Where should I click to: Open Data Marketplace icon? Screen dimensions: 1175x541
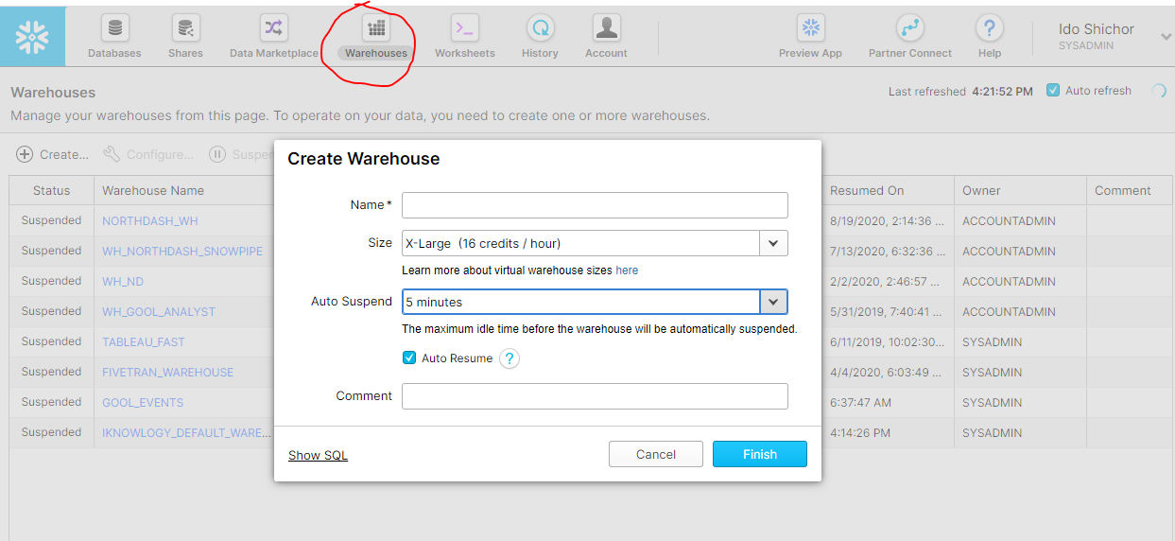(273, 28)
